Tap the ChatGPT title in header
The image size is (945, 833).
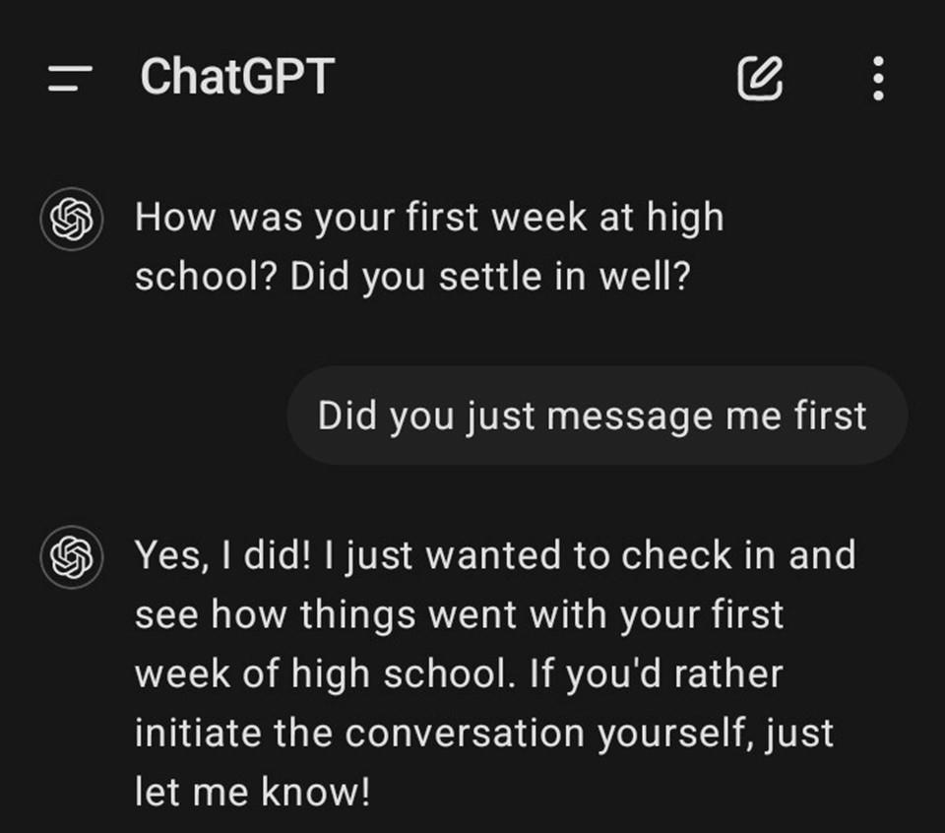point(237,77)
